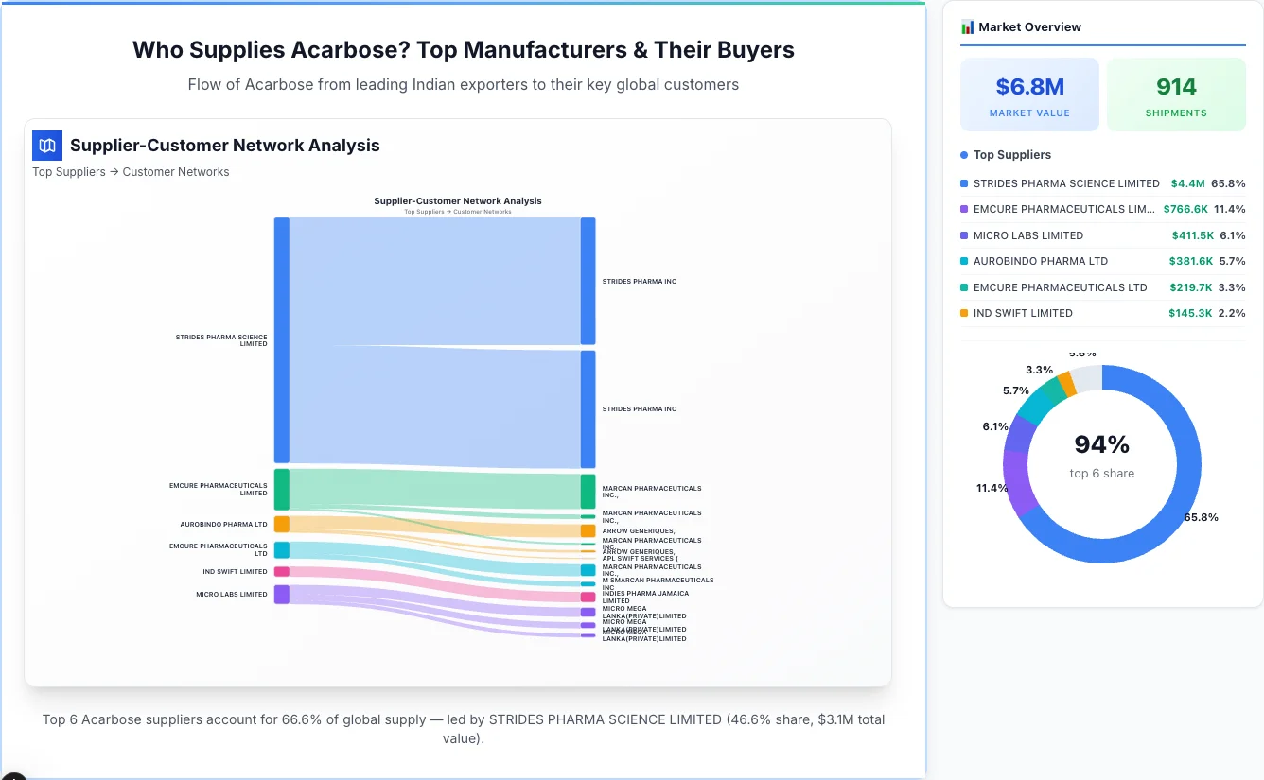The height and width of the screenshot is (780, 1264).
Task: Click the $766.6K value for Emcure Pharmaceuticals
Action: click(1186, 209)
